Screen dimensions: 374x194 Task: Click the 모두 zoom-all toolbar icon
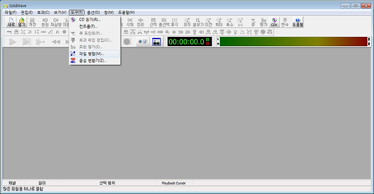pyautogui.click(x=187, y=22)
